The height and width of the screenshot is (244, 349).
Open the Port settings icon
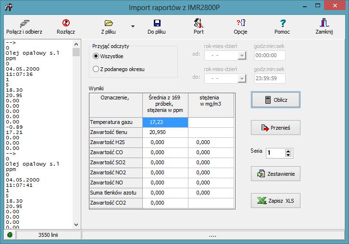pyautogui.click(x=199, y=23)
